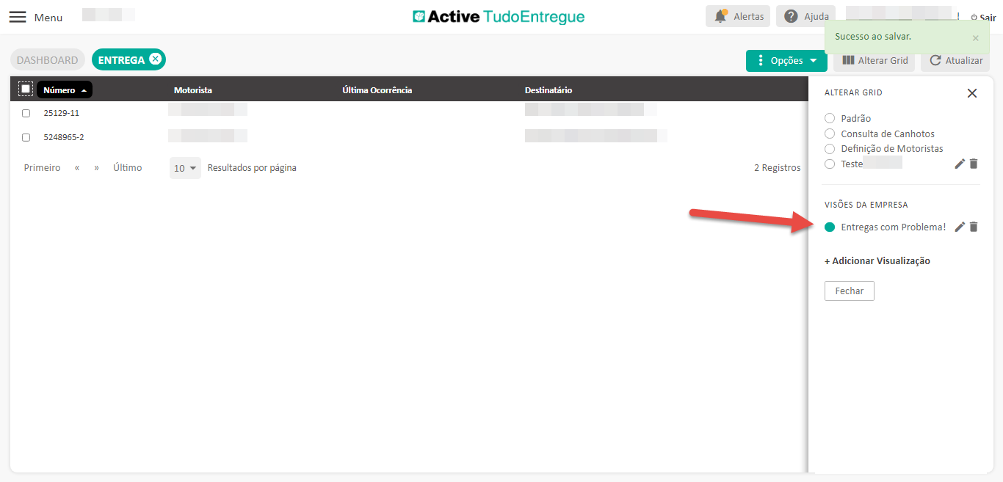This screenshot has width=1003, height=482.
Task: Open the Opções dropdown menu
Action: (786, 61)
